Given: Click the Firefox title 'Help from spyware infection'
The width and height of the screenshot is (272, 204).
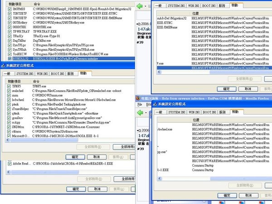Looking at the screenshot, I should pyautogui.click(x=183, y=98).
